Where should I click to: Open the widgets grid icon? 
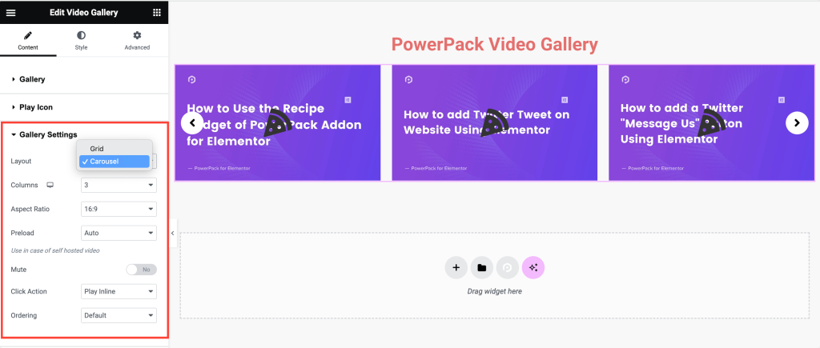[x=157, y=13]
